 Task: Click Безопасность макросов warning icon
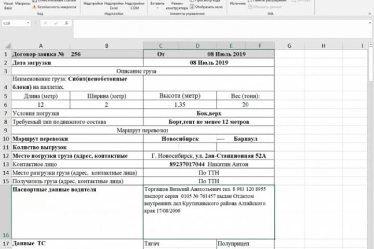click(34, 7)
